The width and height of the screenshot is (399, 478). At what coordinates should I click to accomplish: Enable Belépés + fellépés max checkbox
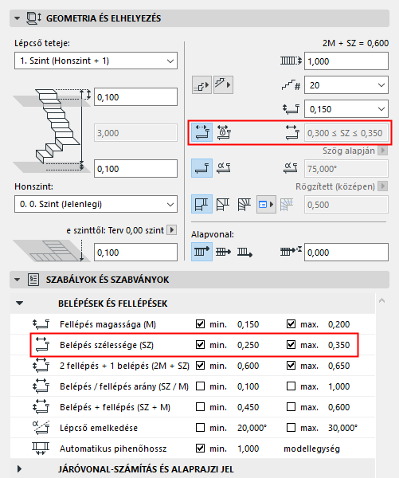click(x=291, y=407)
